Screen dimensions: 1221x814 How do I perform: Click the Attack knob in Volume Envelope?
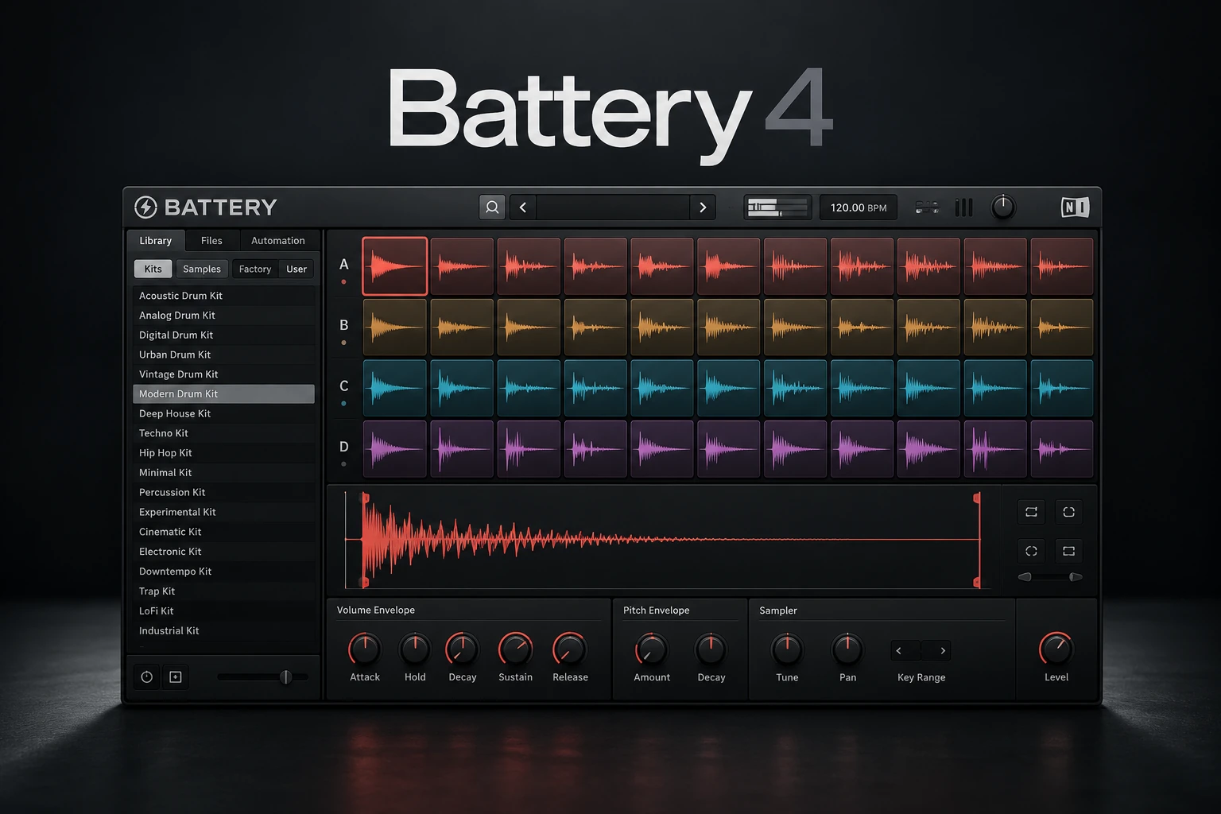pyautogui.click(x=365, y=649)
